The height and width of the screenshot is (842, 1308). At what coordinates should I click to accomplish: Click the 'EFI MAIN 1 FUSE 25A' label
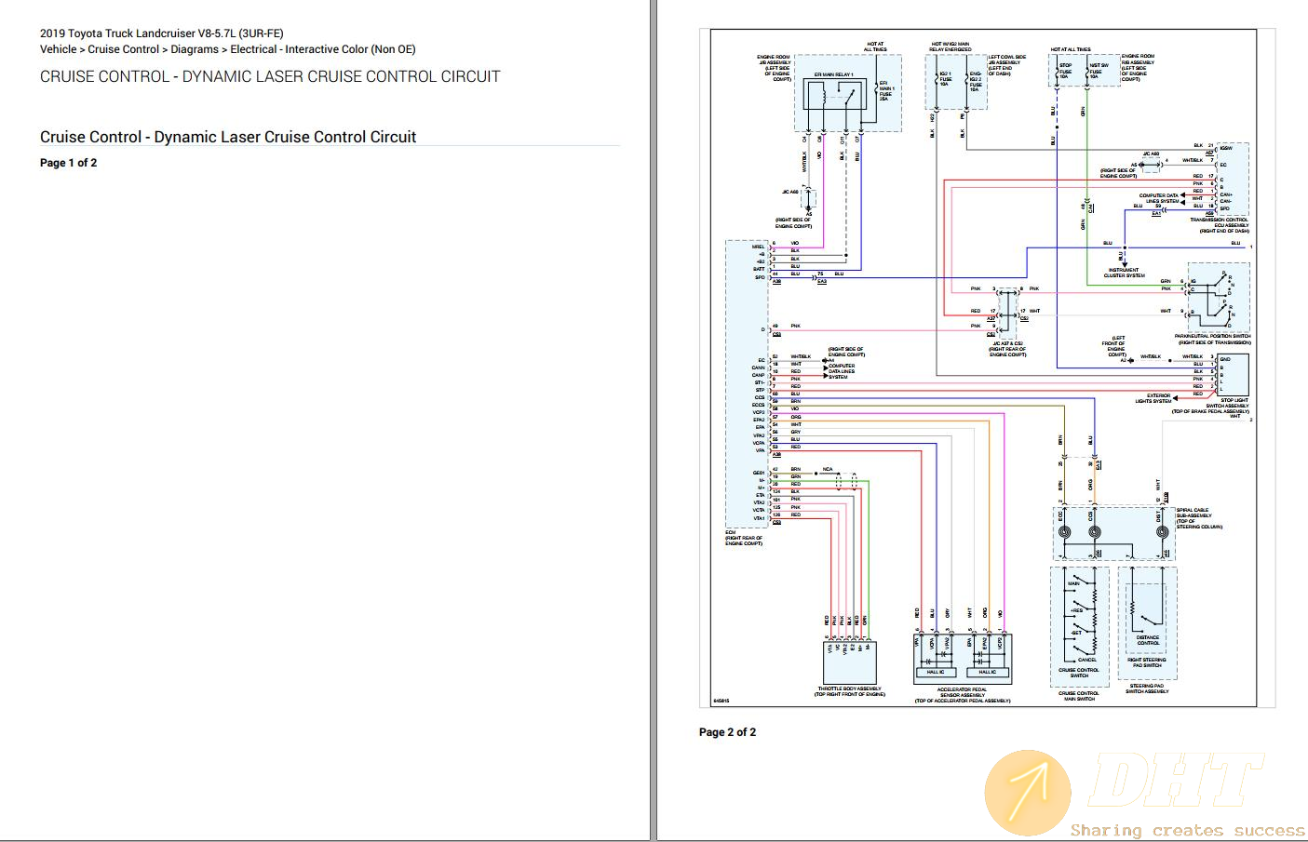click(885, 91)
